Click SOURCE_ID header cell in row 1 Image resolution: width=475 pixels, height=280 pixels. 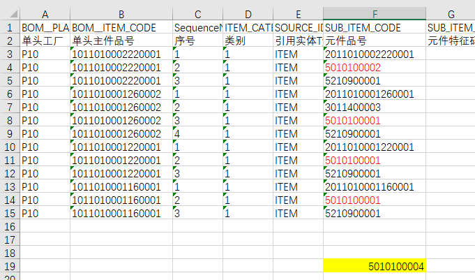[x=298, y=27]
